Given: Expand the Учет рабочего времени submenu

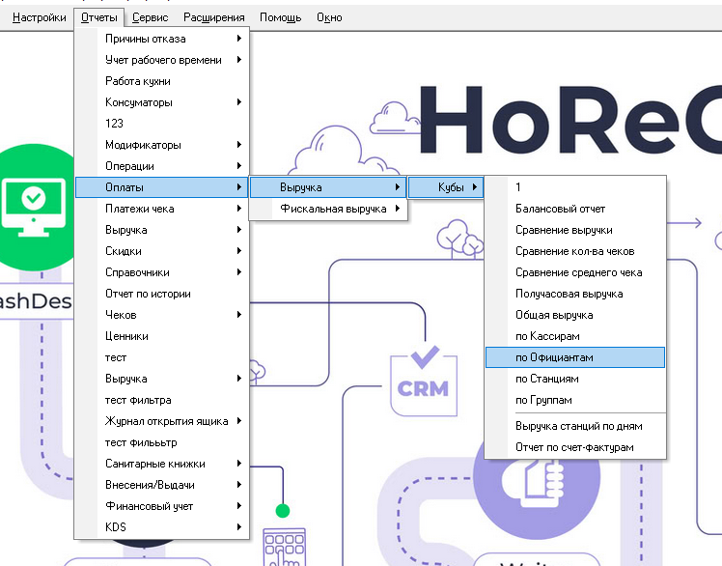Looking at the screenshot, I should pos(162,60).
